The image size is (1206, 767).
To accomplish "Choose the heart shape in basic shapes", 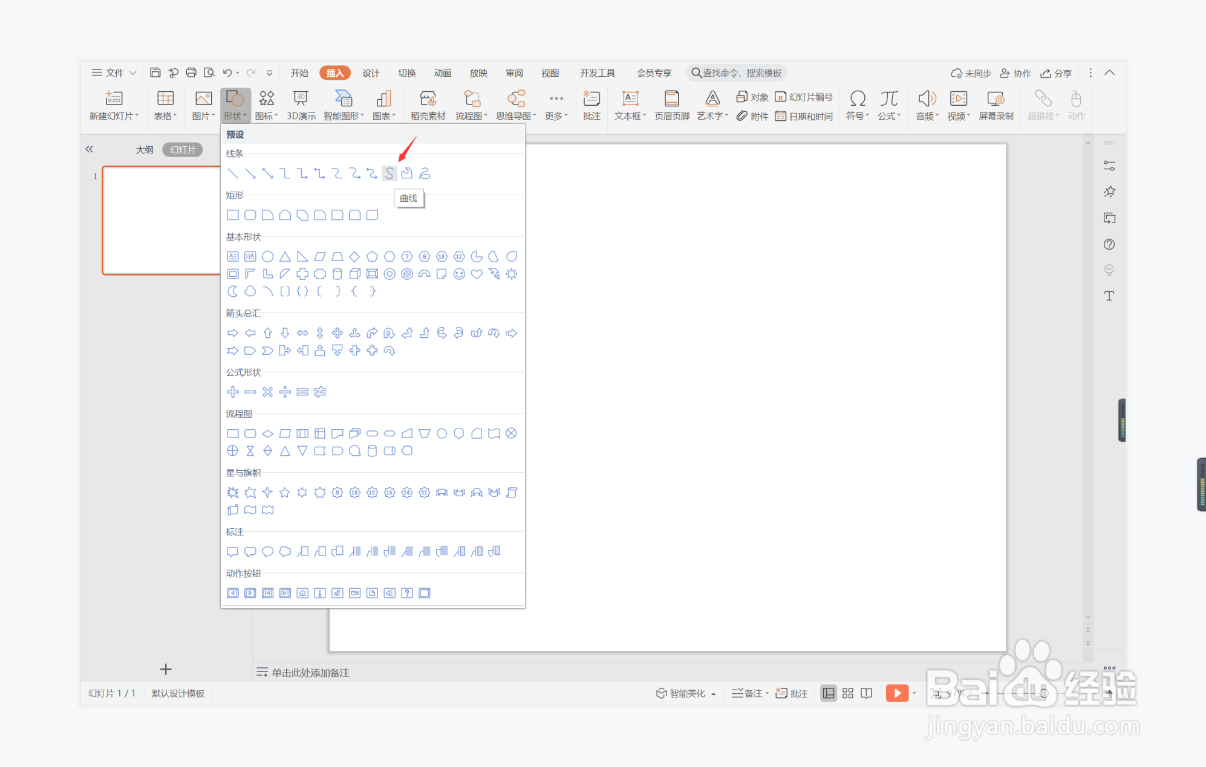I will click(477, 274).
